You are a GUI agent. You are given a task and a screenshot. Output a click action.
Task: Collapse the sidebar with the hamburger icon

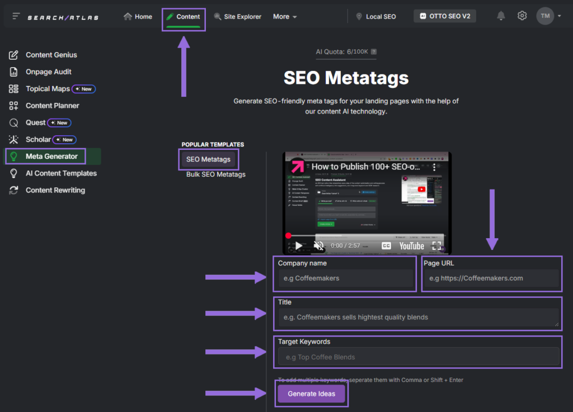pos(16,16)
